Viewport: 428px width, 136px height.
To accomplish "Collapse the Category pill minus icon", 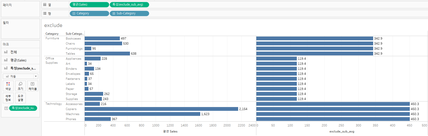I will click(x=74, y=13).
